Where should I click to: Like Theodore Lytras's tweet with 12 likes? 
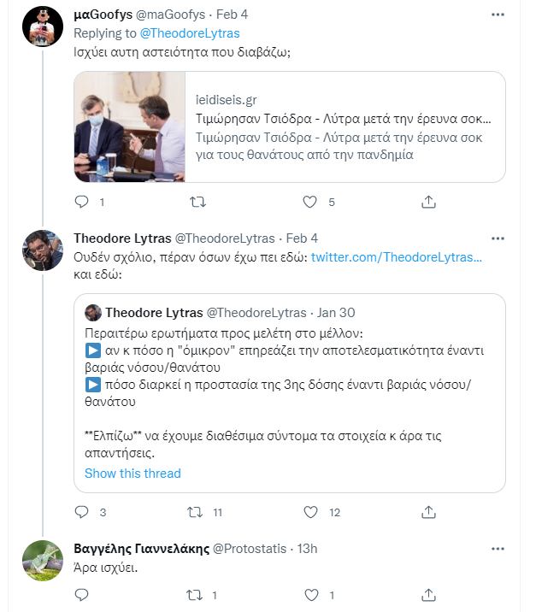pos(312,512)
